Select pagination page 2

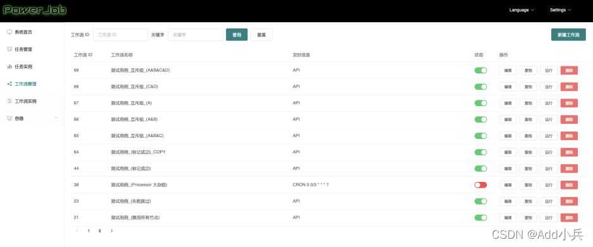[100, 231]
